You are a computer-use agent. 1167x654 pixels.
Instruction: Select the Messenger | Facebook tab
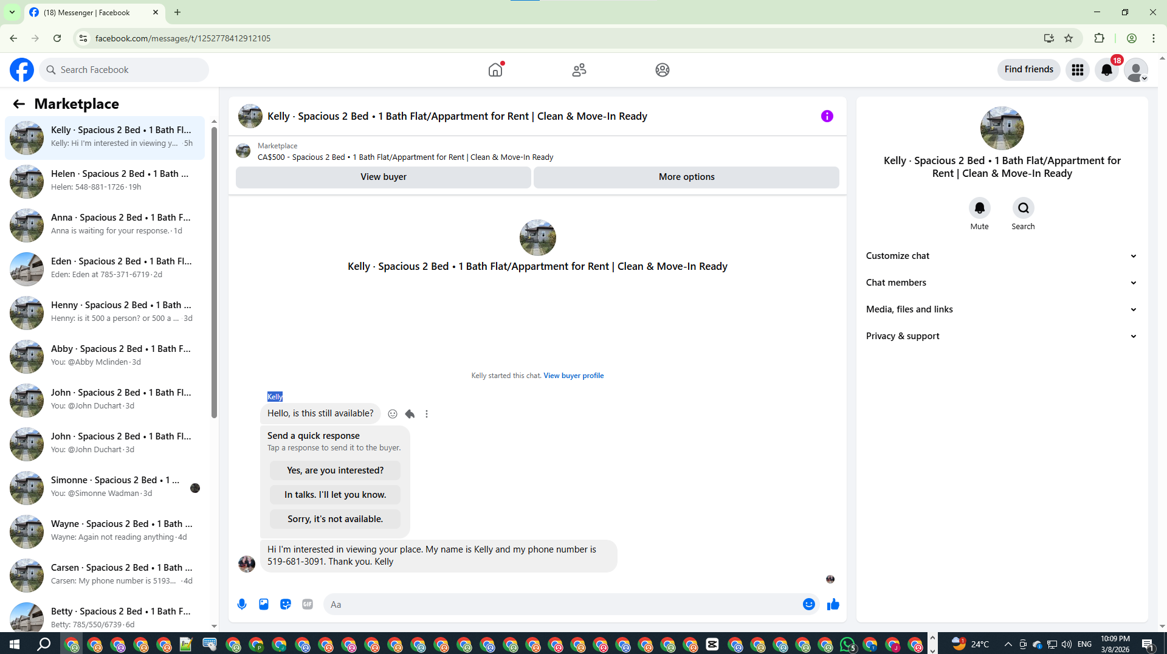coord(94,12)
